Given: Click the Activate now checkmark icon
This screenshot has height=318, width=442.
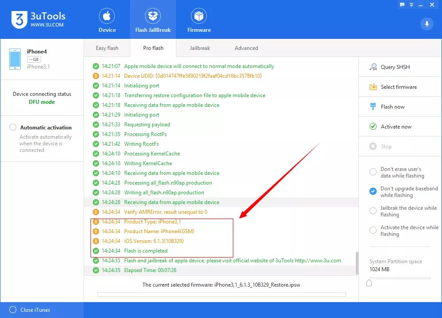Looking at the screenshot, I should click(x=373, y=126).
